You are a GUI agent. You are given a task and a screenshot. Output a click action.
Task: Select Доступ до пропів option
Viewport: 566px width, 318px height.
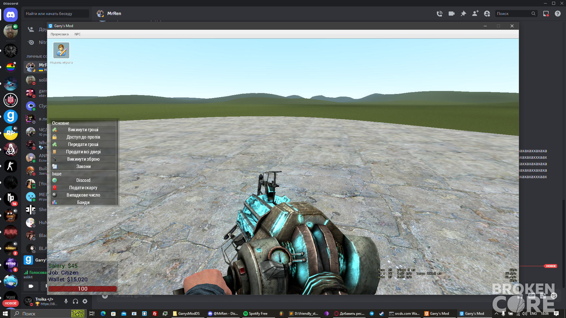click(x=83, y=137)
